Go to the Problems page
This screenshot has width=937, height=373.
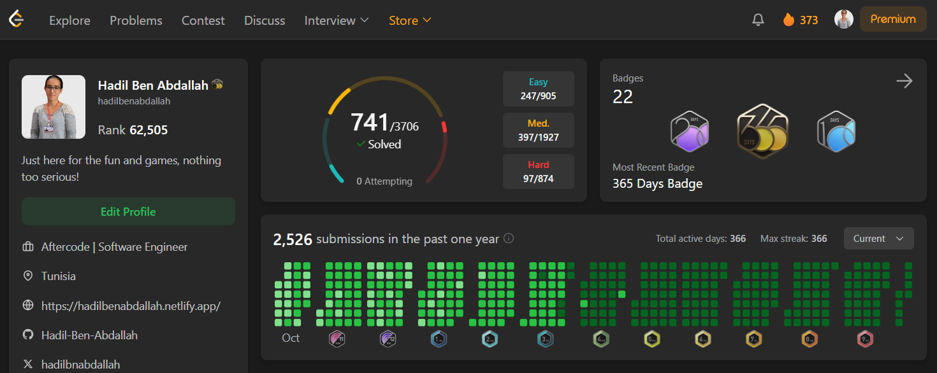coord(136,20)
